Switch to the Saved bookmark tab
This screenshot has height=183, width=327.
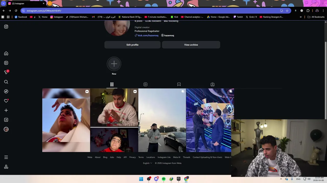pyautogui.click(x=179, y=84)
